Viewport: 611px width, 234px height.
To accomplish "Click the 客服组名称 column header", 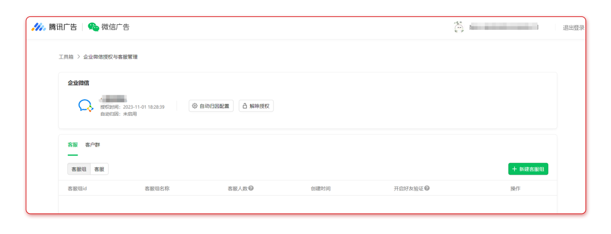I will click(157, 188).
